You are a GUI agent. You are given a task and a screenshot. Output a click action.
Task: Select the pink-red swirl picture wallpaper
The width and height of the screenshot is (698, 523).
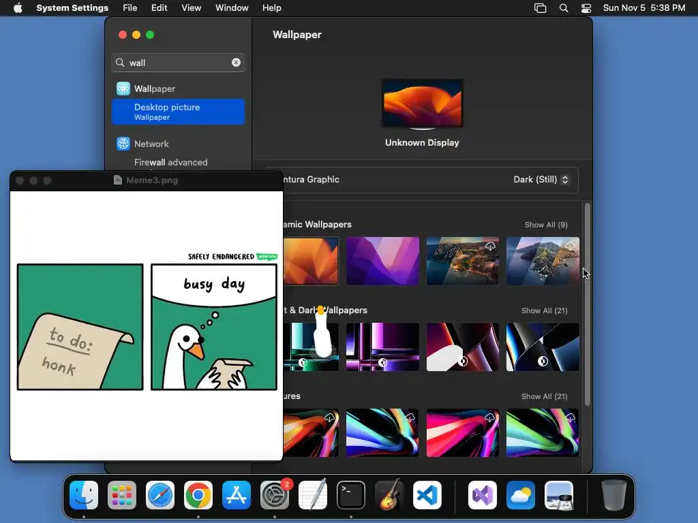(x=463, y=432)
